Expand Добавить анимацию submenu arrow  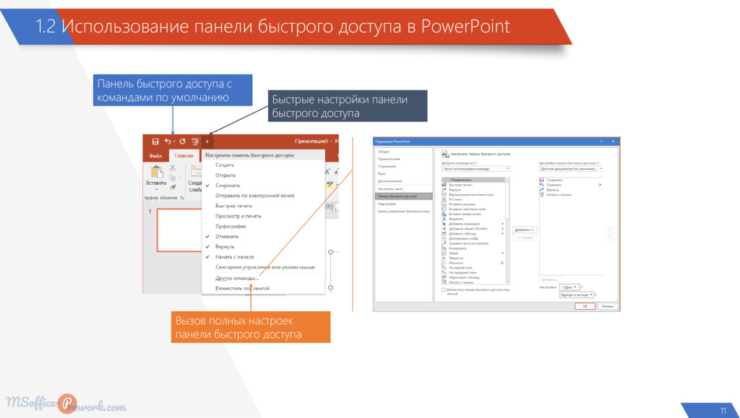(x=503, y=224)
